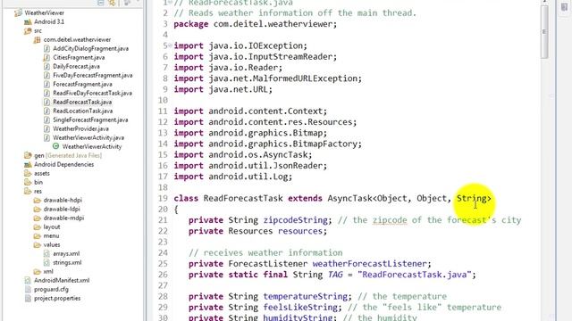Select the drawable-ldpi folder
This screenshot has height=321, width=572.
(62, 209)
